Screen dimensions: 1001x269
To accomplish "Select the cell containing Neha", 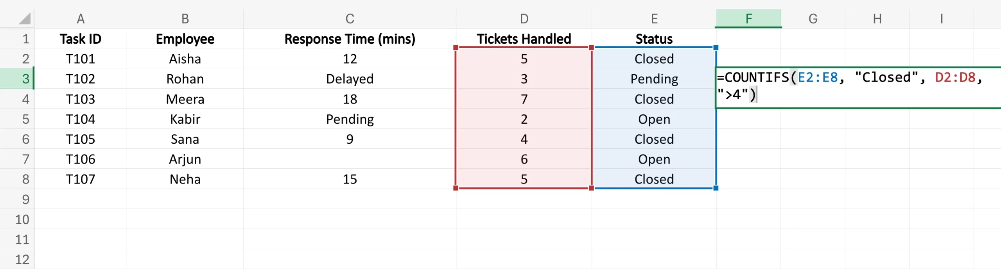I will click(185, 179).
